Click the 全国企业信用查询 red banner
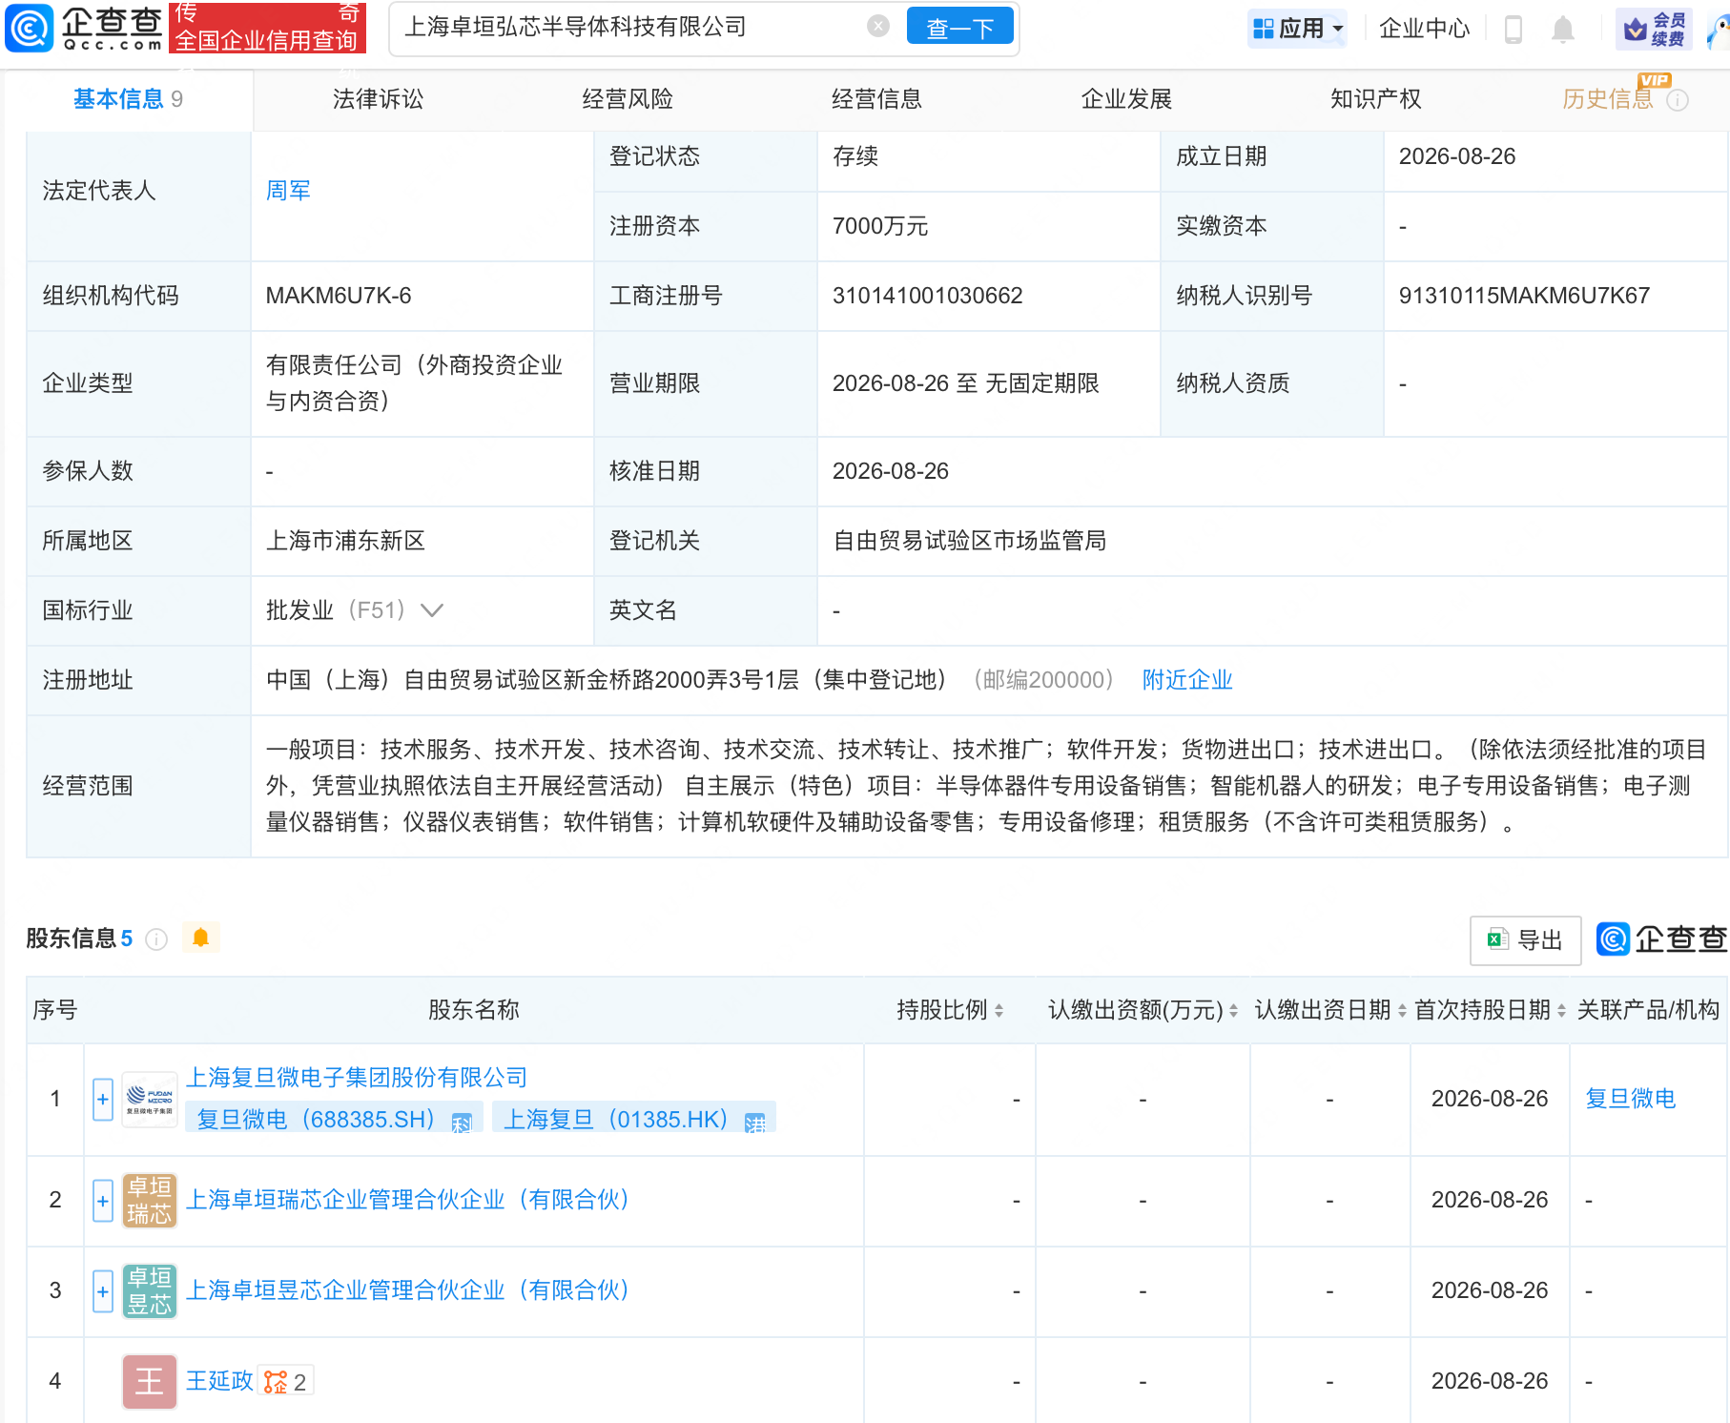Screen dimensions: 1730x1423 267,28
